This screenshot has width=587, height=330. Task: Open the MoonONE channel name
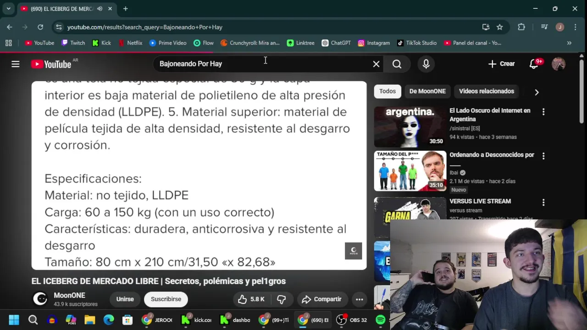(x=69, y=295)
